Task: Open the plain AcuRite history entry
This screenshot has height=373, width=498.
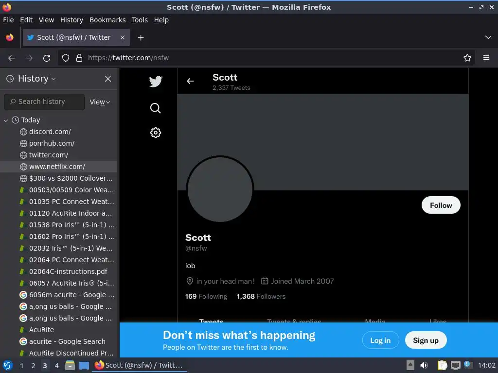Action: (x=58, y=330)
